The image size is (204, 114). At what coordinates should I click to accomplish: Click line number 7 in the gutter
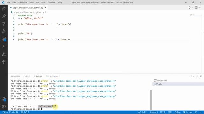click(14, 34)
